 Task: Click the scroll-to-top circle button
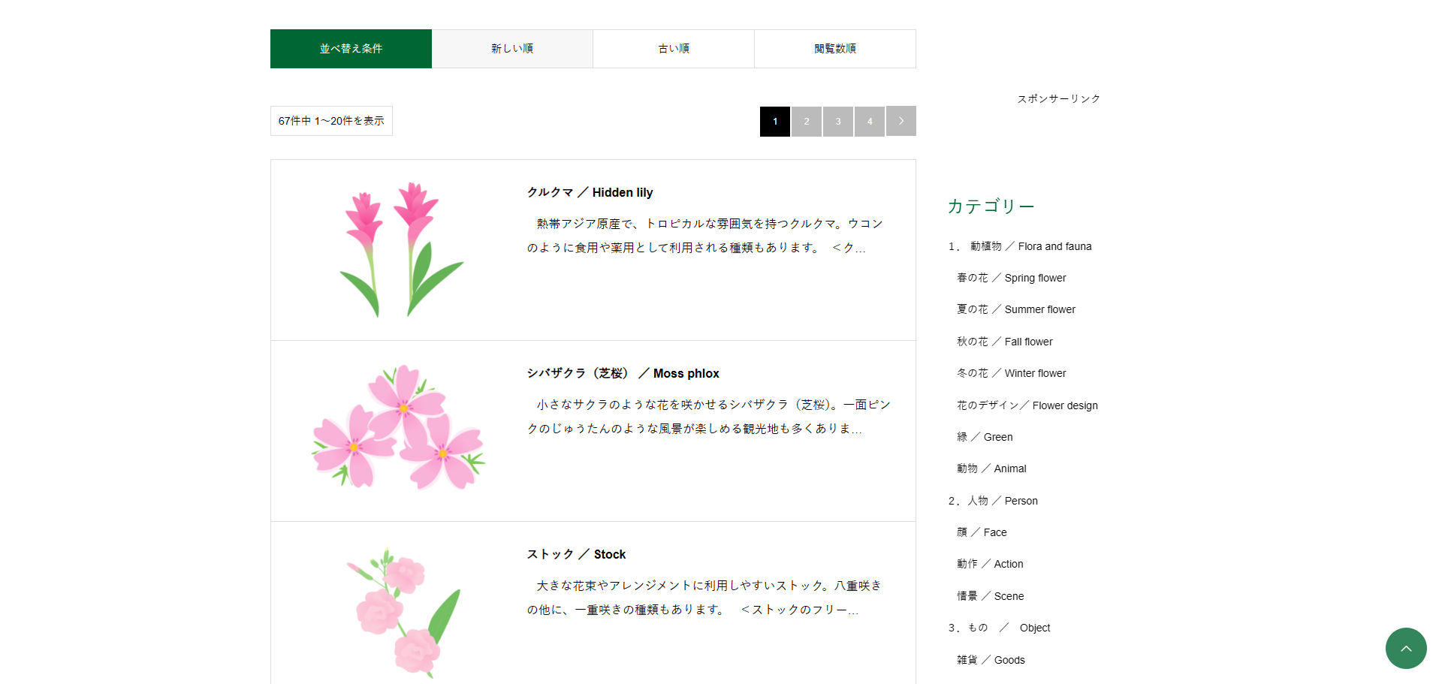[1406, 648]
